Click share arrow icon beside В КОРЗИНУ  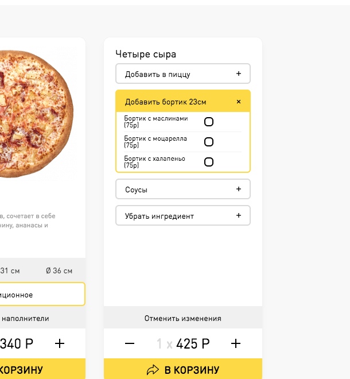point(153,370)
